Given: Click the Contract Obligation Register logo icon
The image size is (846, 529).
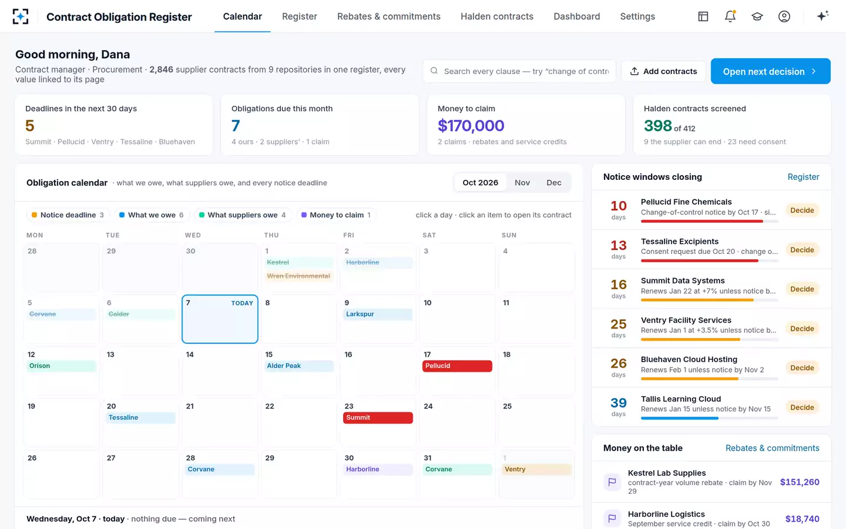Looking at the screenshot, I should tap(21, 16).
